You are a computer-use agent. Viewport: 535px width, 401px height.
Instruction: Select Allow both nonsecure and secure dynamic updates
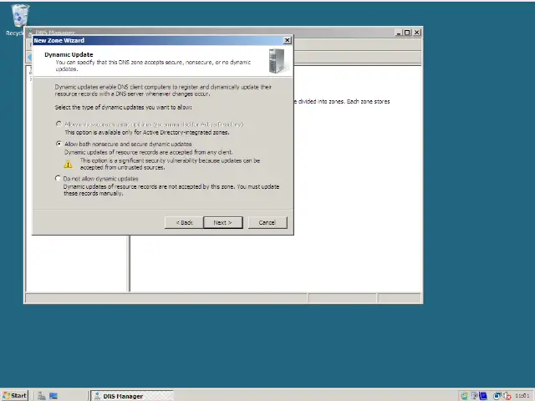pos(59,144)
